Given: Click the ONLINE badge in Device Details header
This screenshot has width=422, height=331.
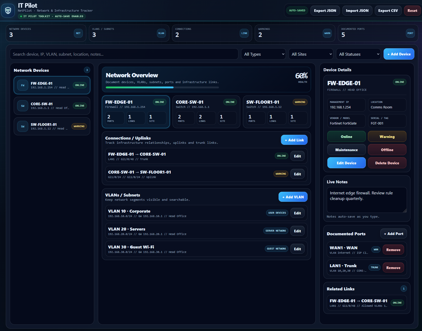Looking at the screenshot, I should pos(400,82).
